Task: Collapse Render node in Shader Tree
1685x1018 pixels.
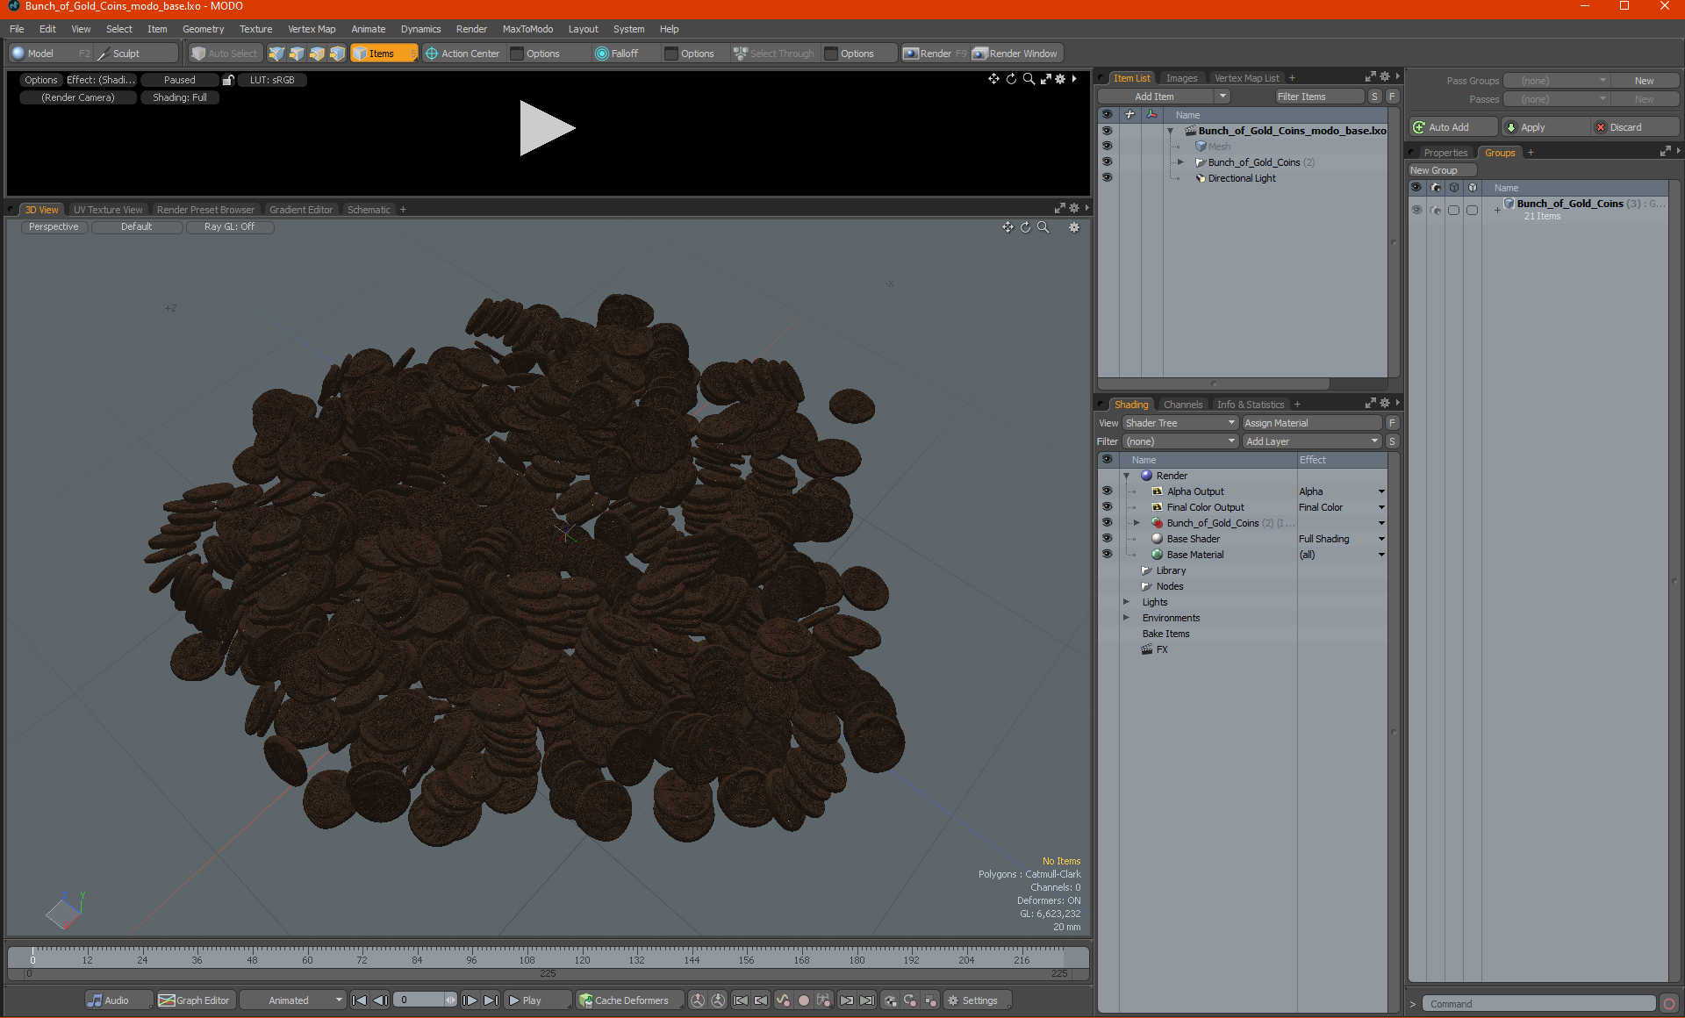Action: click(x=1127, y=476)
